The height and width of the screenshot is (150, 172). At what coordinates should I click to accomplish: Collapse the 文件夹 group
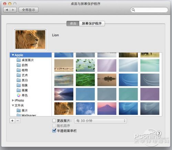point(13,105)
